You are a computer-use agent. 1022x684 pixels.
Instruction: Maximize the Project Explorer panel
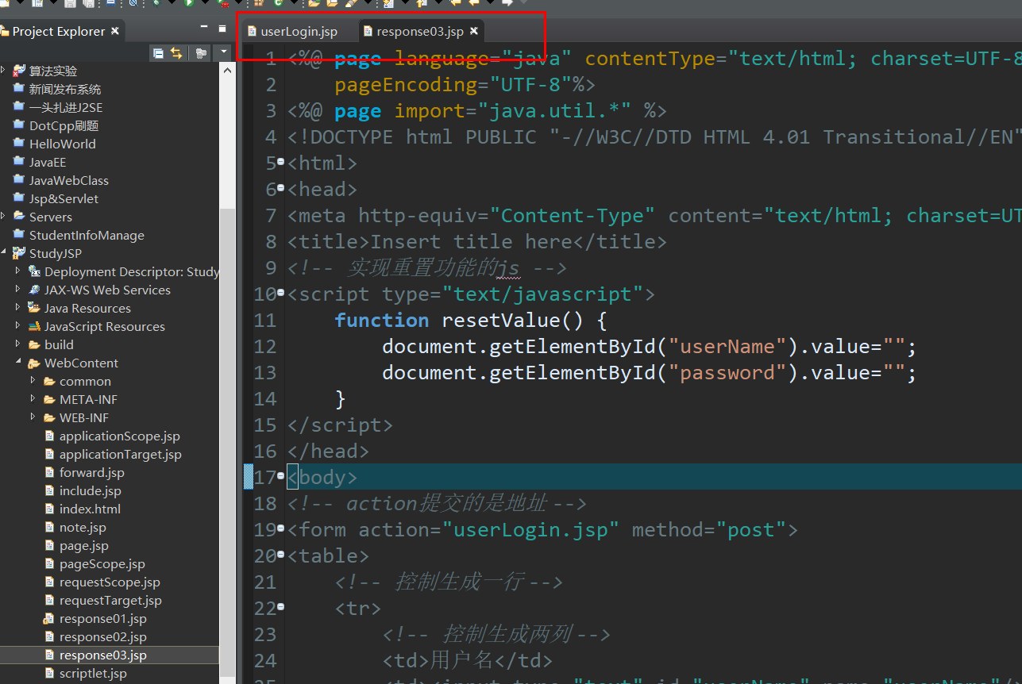click(222, 29)
